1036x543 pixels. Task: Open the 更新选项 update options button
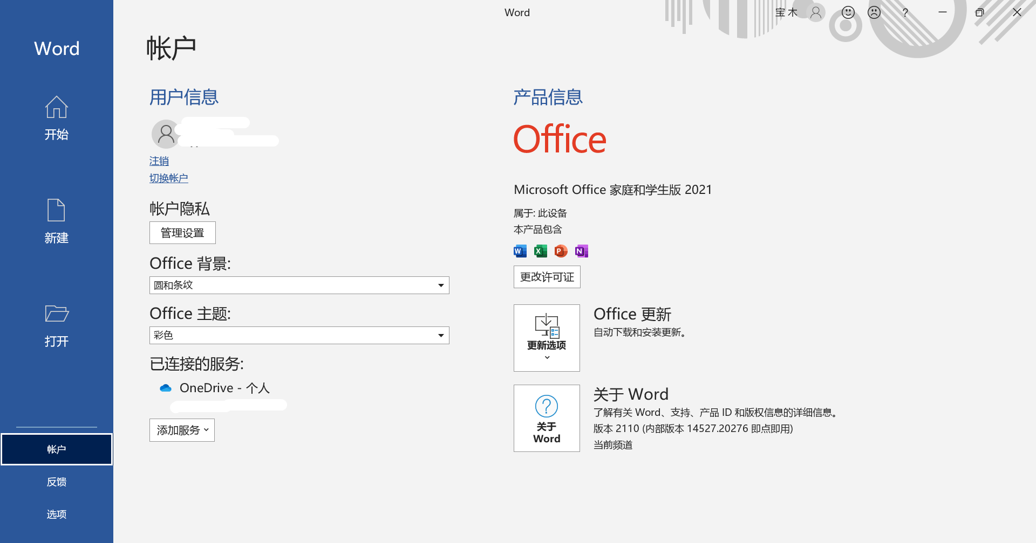tap(547, 338)
